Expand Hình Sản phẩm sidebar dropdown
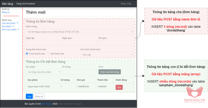Viewport: 208px width, 108px height. (x=10, y=29)
